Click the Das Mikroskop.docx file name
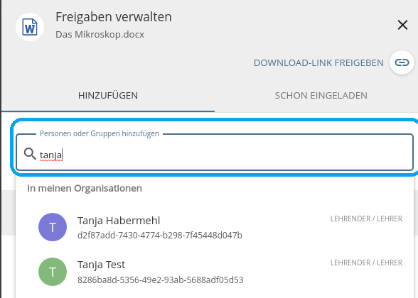 pyautogui.click(x=100, y=34)
